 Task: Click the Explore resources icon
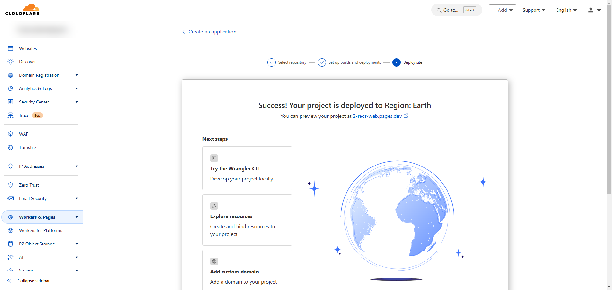point(214,206)
